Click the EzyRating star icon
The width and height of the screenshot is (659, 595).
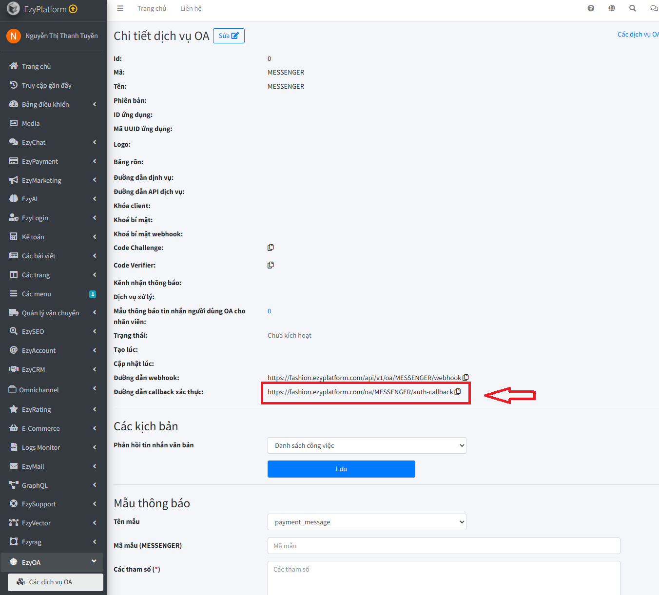pyautogui.click(x=14, y=409)
